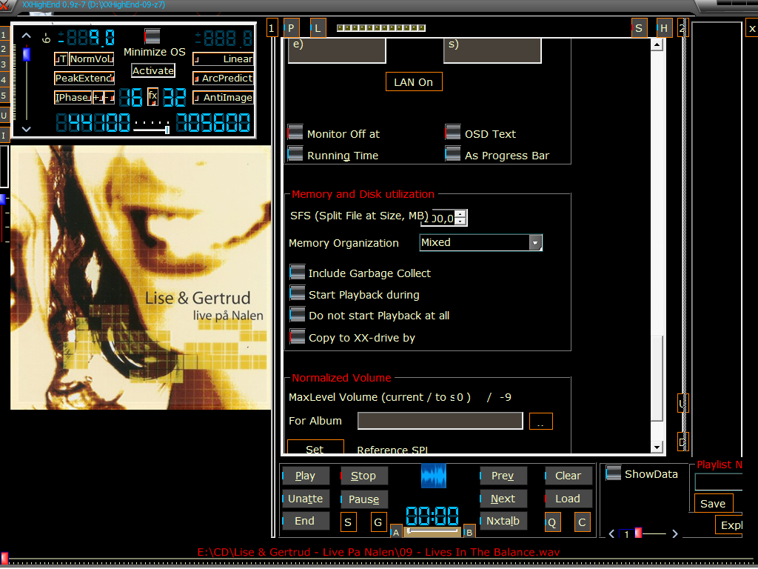Click the S button below Pause
The height and width of the screenshot is (569, 758).
[x=348, y=522]
